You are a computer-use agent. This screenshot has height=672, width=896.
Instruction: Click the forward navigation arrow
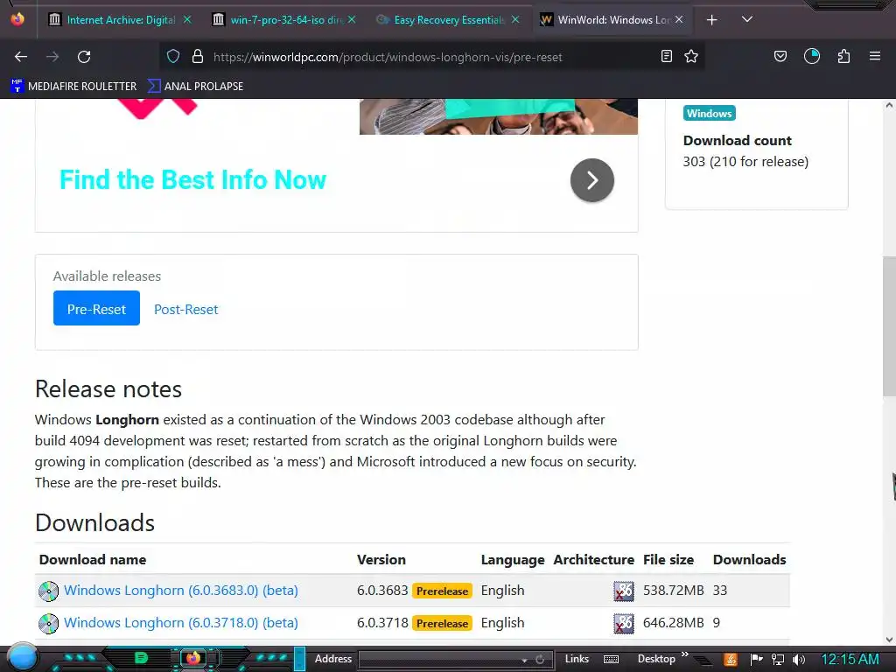click(x=52, y=57)
